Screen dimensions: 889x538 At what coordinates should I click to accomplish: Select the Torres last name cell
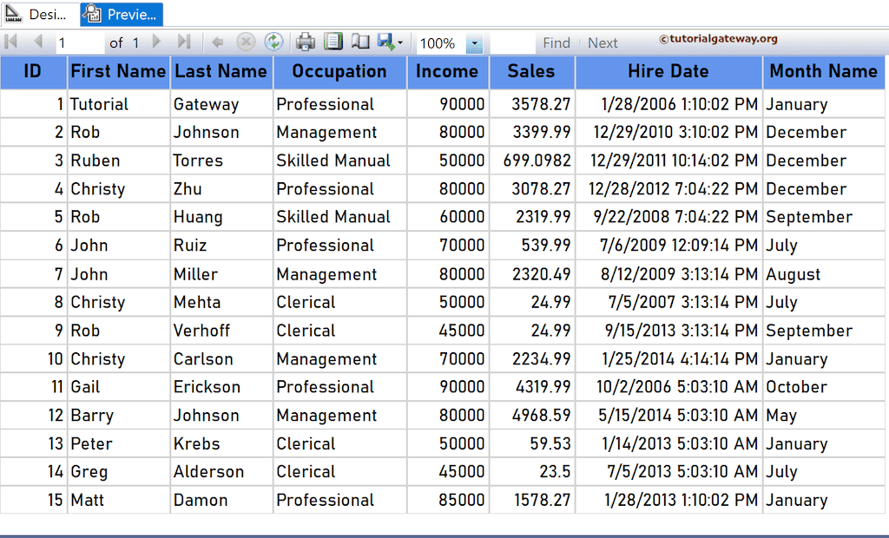tap(221, 161)
